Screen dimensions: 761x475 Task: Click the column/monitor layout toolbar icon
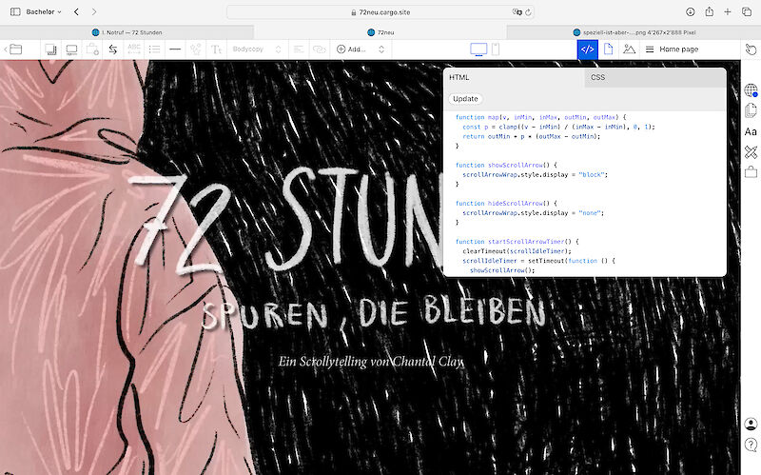[71, 49]
